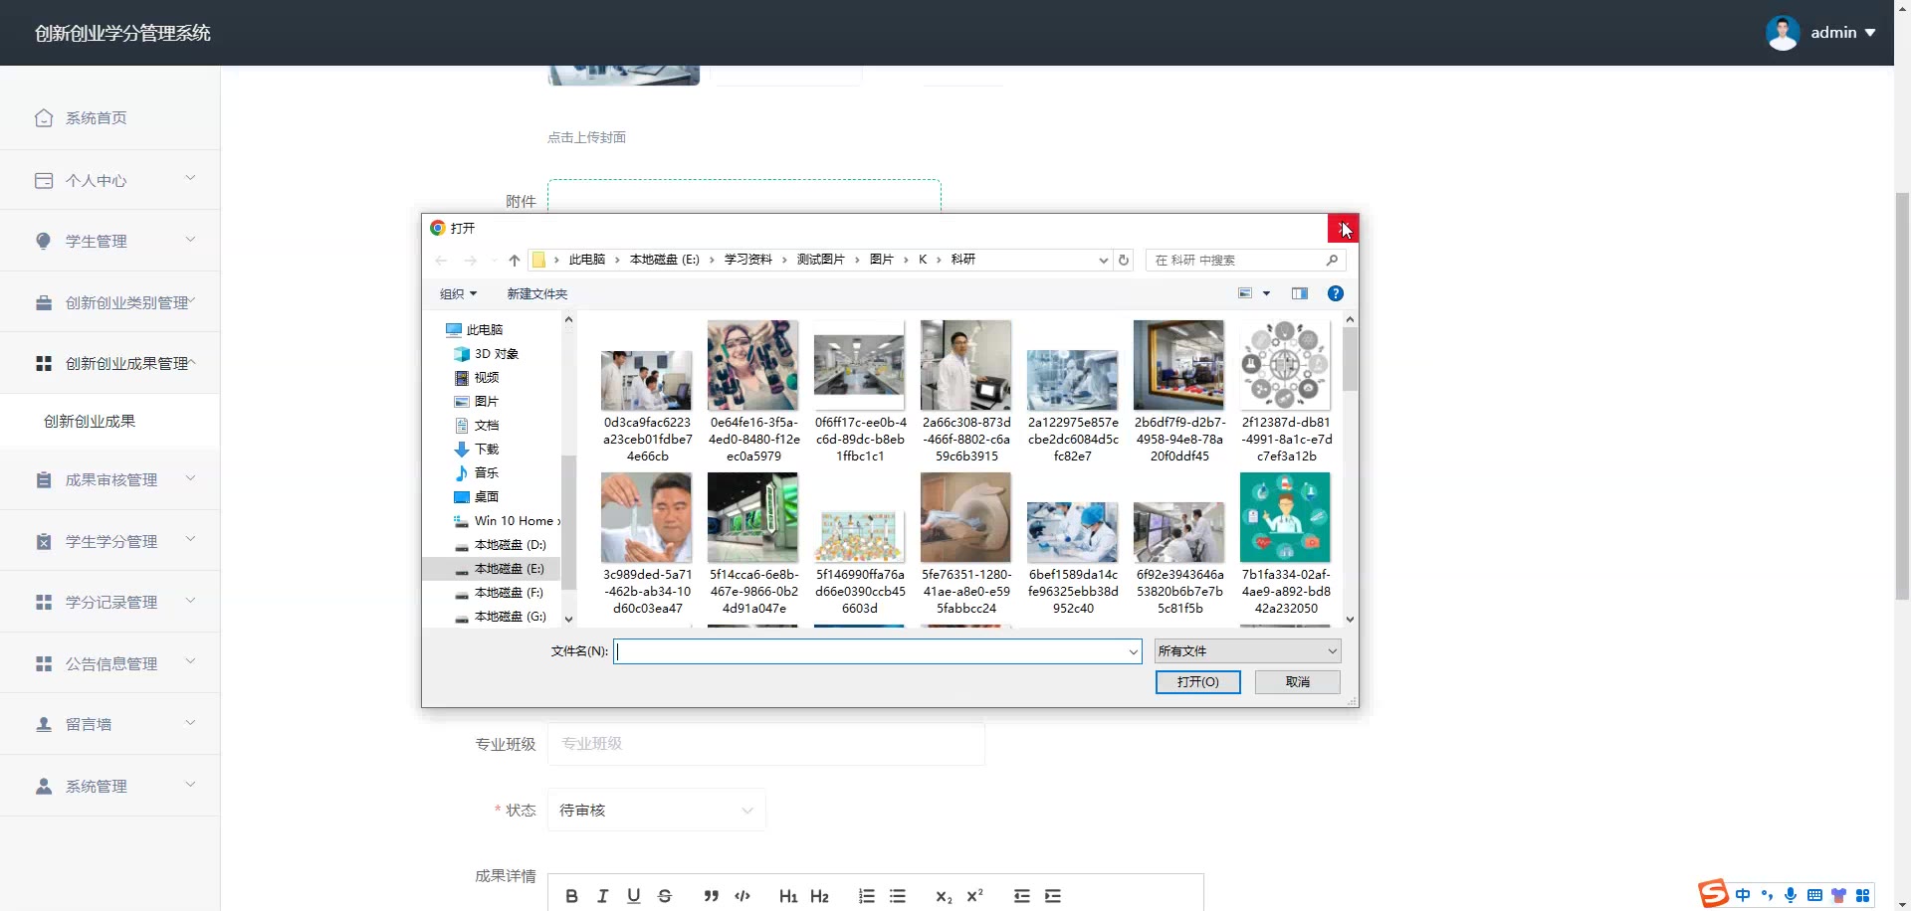Toggle Chinese input mode in IME bar
The height and width of the screenshot is (911, 1911).
(1743, 895)
